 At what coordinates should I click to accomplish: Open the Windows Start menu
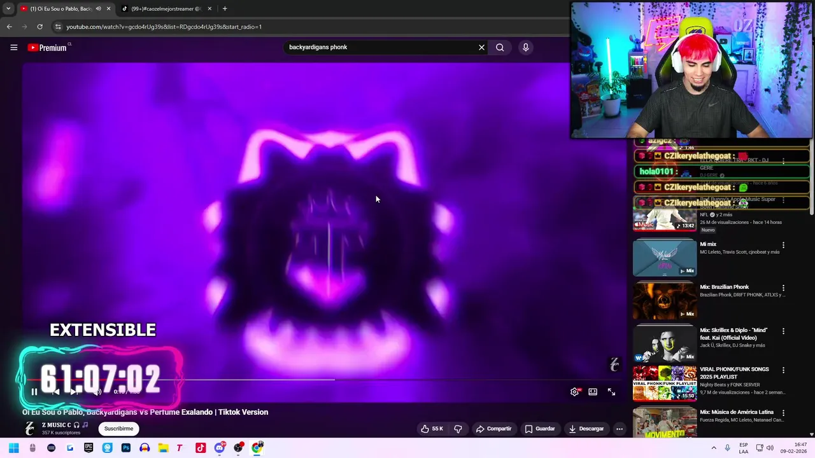point(13,448)
